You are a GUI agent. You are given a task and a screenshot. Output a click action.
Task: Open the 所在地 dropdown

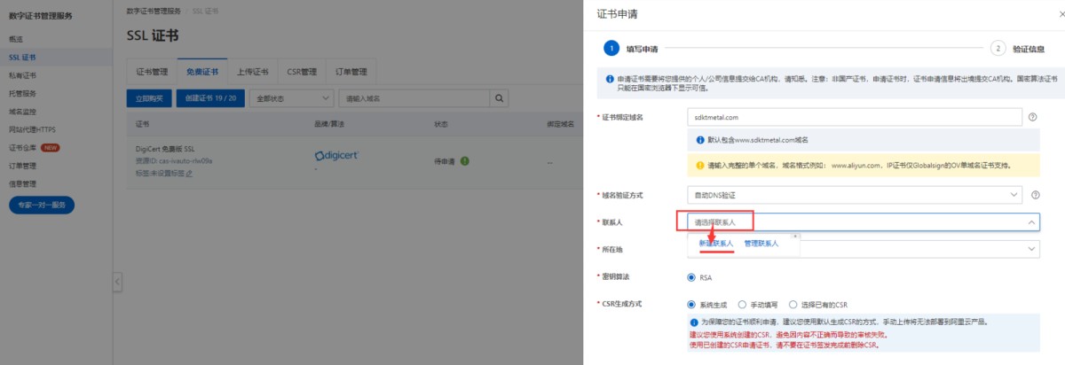tap(863, 250)
